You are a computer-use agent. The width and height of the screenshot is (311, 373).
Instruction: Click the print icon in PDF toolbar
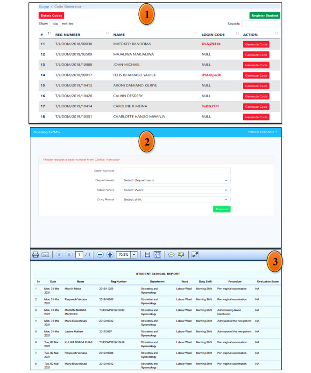[x=35, y=255]
